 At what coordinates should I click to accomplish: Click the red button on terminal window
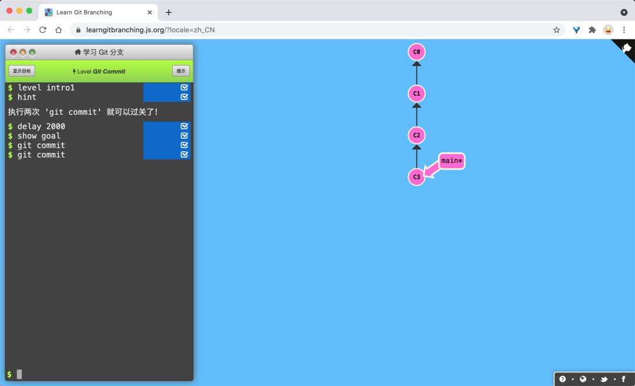(14, 52)
